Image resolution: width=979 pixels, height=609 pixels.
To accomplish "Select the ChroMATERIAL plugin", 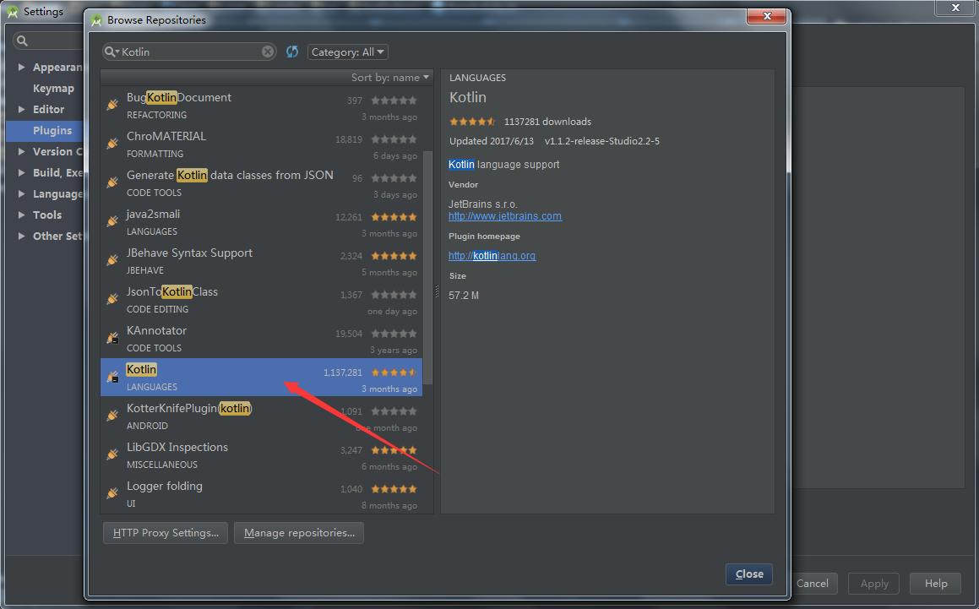I will click(x=262, y=144).
